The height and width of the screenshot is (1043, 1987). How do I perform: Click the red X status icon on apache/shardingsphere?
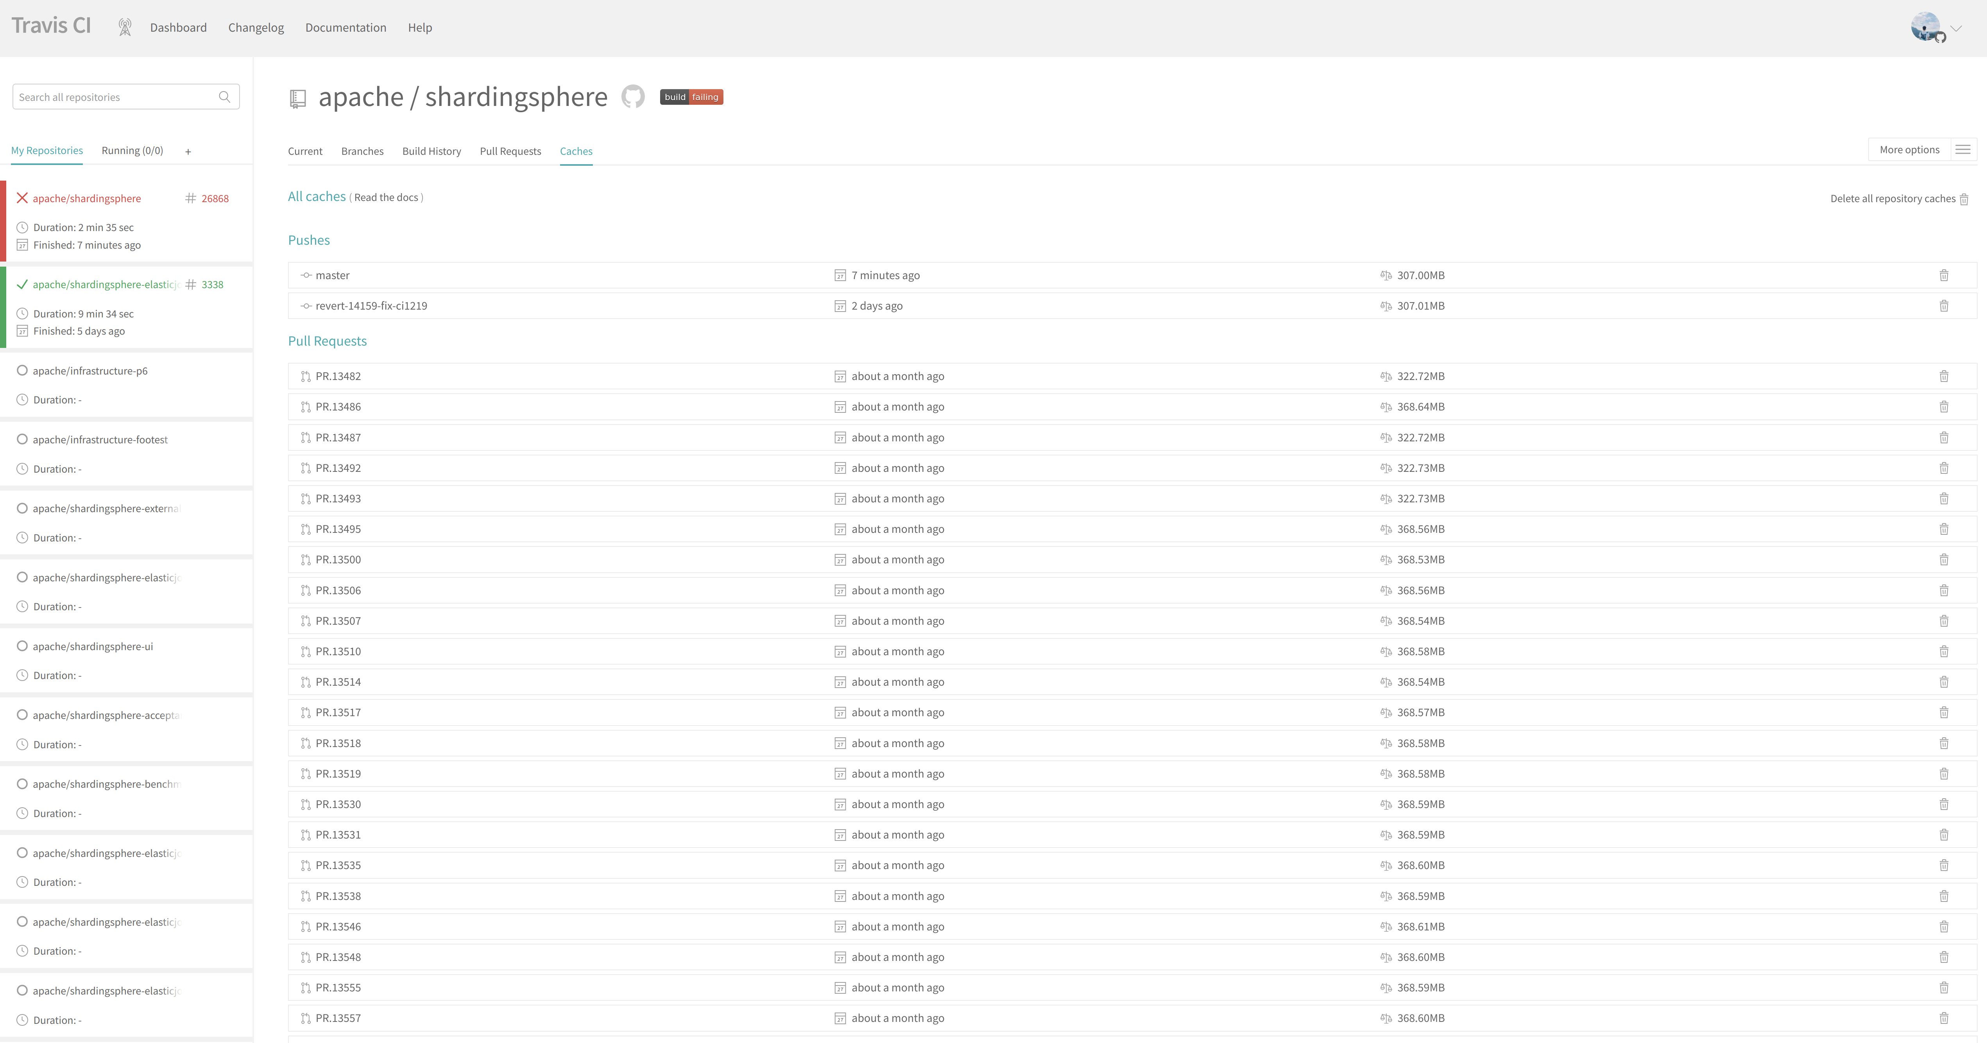pos(22,197)
